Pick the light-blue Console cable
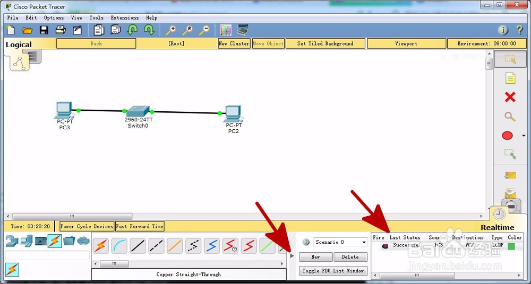Screen dimensions: 531x284 (119, 246)
